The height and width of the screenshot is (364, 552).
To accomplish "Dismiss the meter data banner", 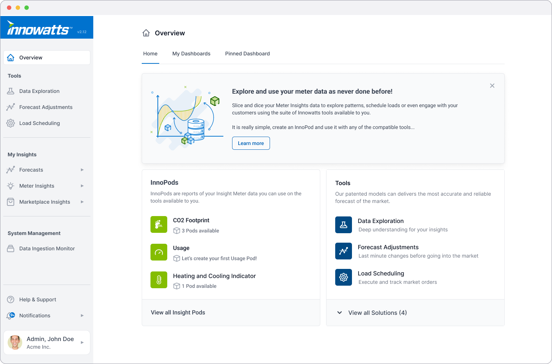I will 492,86.
